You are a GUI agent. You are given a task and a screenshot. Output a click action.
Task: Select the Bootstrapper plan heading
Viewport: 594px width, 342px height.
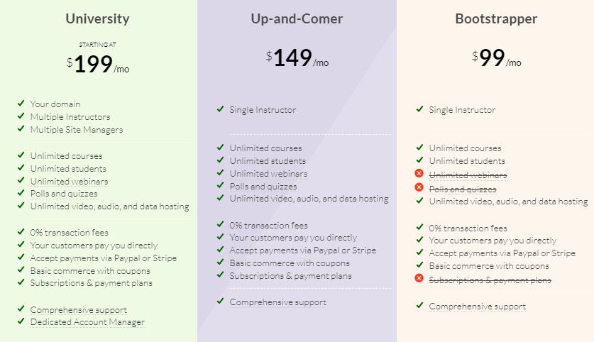point(496,18)
